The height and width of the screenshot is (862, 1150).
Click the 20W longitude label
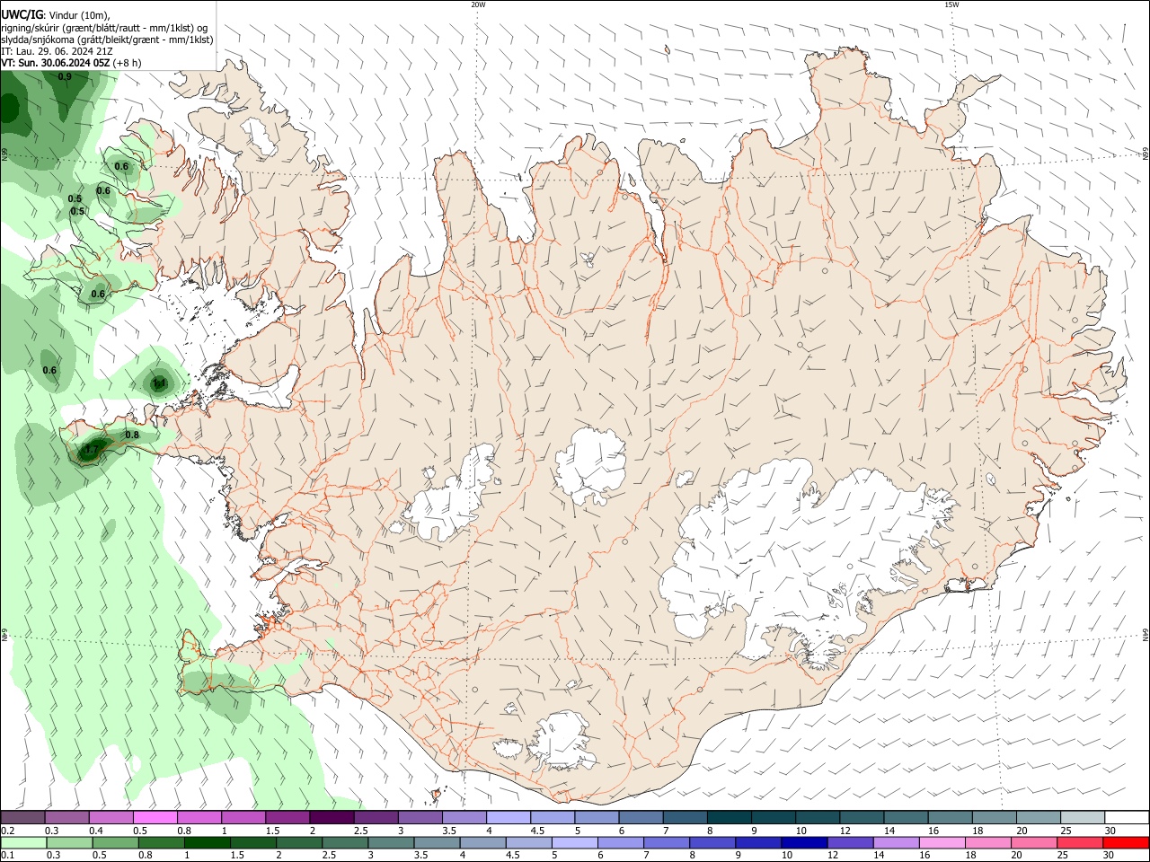[x=479, y=4]
